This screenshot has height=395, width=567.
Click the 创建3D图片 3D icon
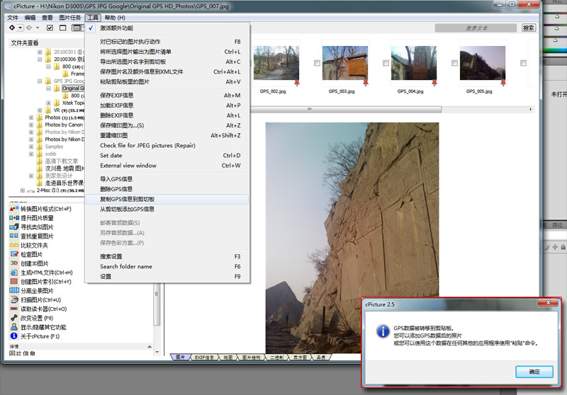tap(13, 263)
